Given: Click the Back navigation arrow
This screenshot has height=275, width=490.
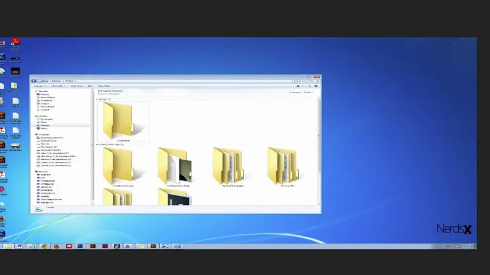Looking at the screenshot, I should pos(36,81).
